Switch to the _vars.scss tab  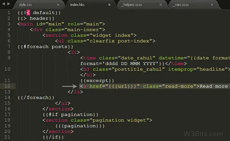(x=181, y=5)
